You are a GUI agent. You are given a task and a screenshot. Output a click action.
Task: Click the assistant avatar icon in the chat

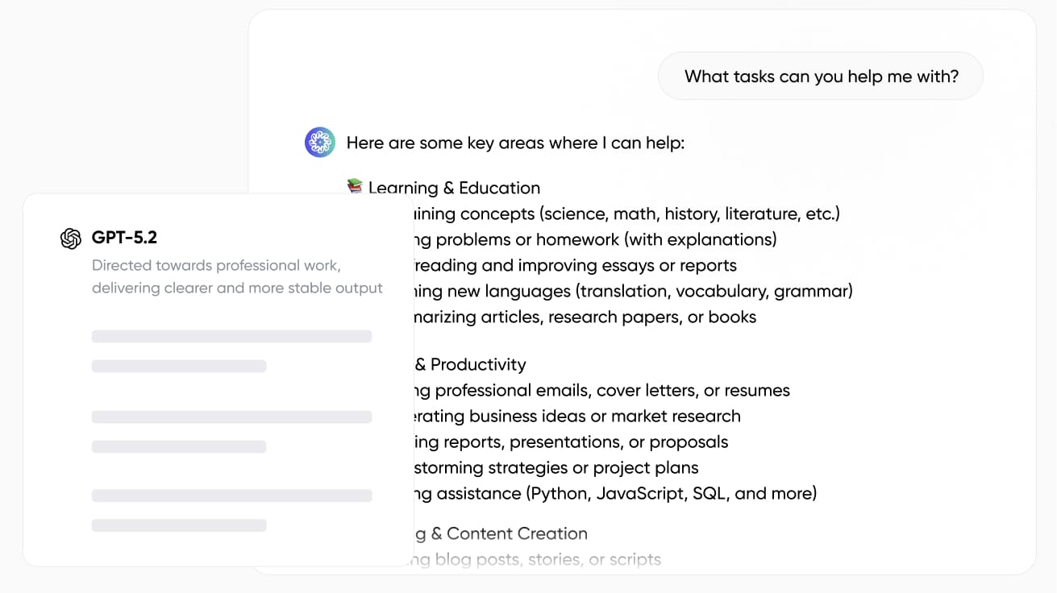pyautogui.click(x=320, y=143)
